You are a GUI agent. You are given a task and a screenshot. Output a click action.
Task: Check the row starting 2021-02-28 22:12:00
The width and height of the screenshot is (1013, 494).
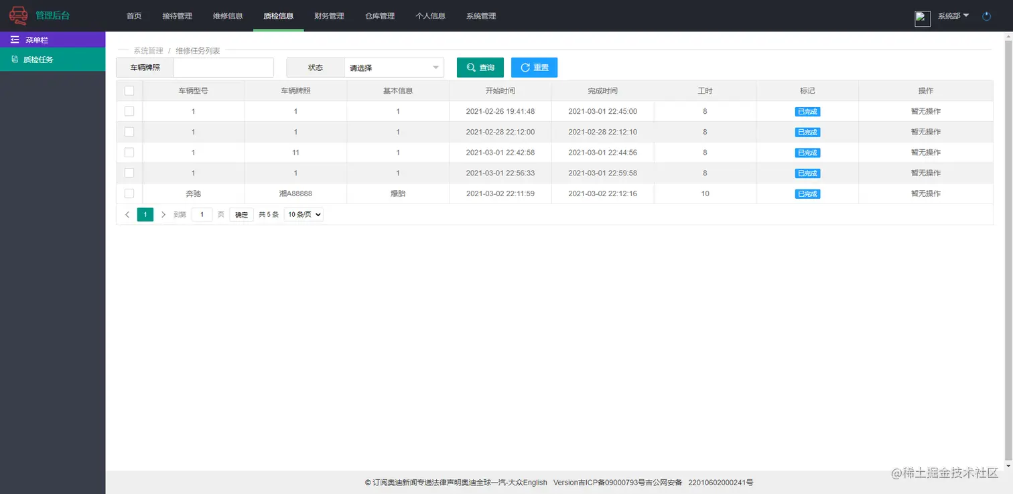click(129, 132)
